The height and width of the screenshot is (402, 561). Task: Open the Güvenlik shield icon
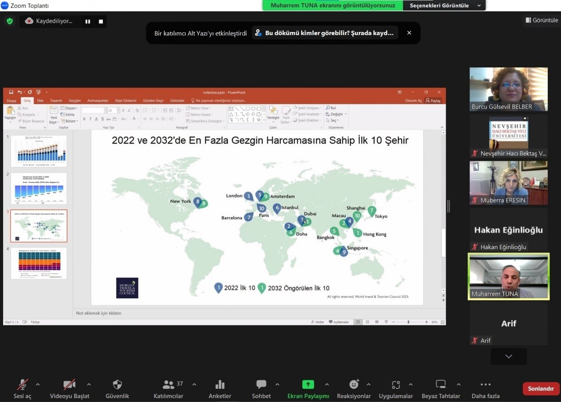tap(117, 385)
